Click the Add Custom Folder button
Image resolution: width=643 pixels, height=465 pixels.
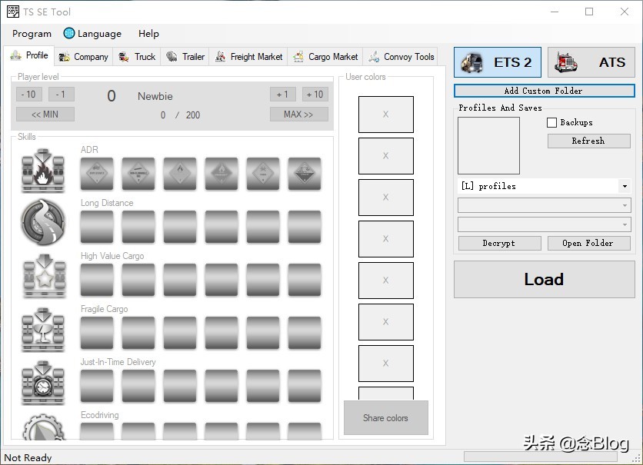coord(543,91)
